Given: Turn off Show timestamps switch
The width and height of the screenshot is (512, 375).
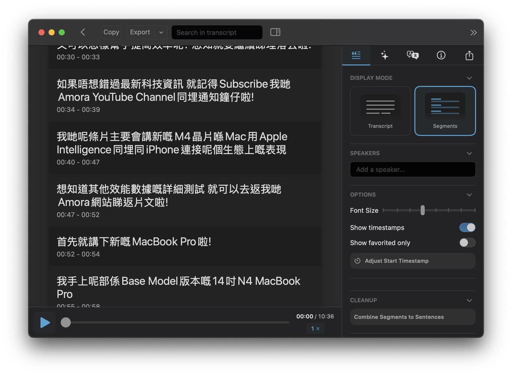Looking at the screenshot, I should coord(467,227).
